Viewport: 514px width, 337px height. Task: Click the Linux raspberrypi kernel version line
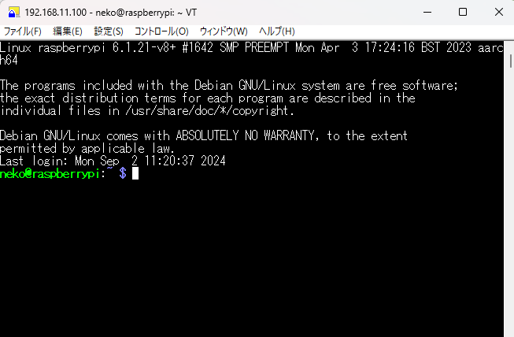coord(251,54)
